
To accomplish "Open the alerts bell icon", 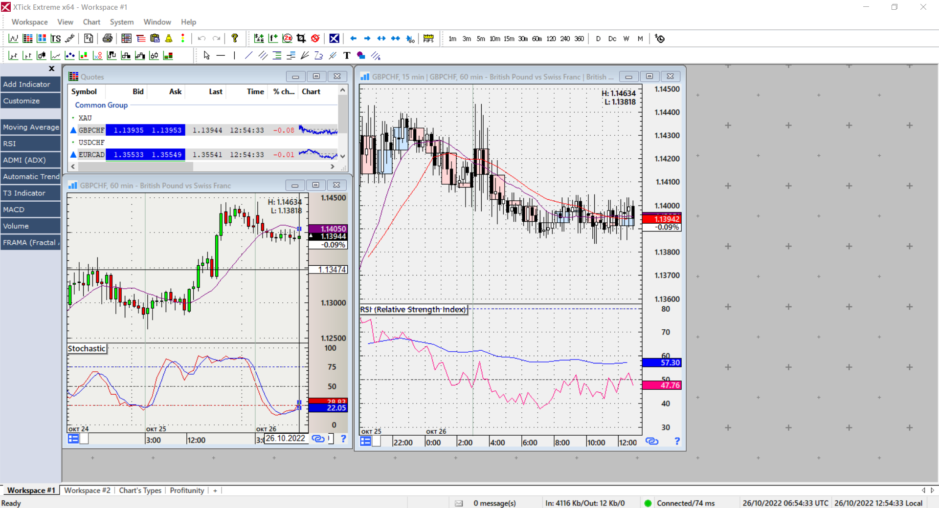I will 169,39.
